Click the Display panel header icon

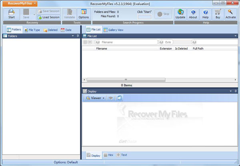(85, 91)
